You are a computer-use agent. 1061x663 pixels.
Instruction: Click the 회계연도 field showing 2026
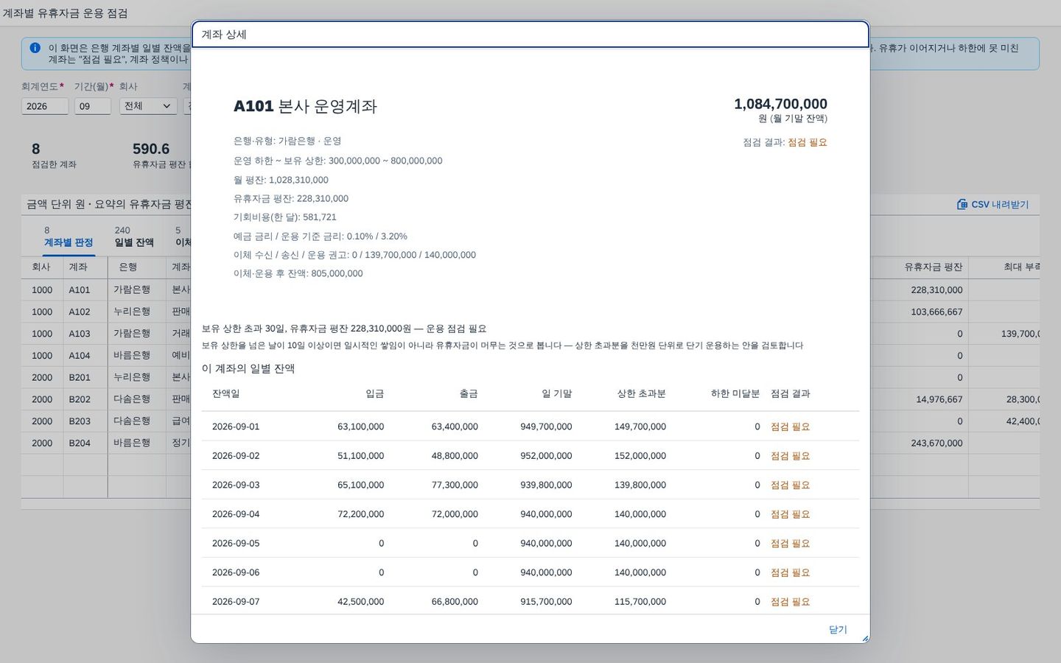tap(45, 106)
